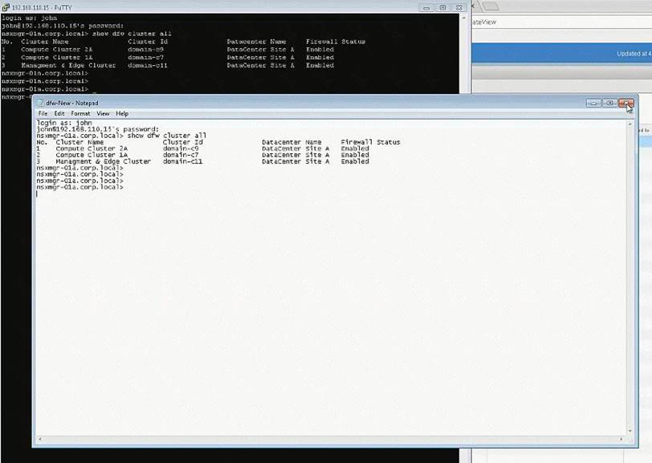
Task: Focus the PuTTY terminal output area
Action: point(241,80)
